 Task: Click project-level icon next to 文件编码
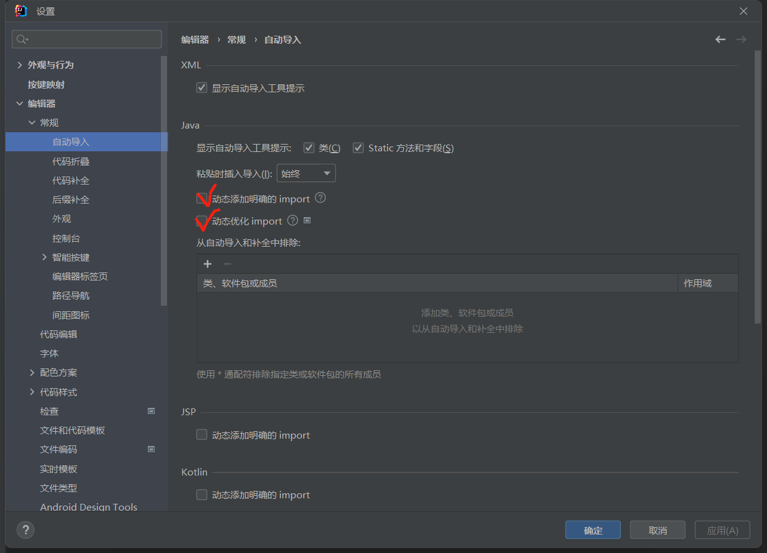click(x=151, y=449)
